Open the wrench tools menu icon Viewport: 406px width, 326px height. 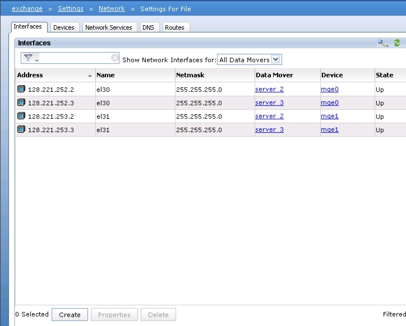383,43
